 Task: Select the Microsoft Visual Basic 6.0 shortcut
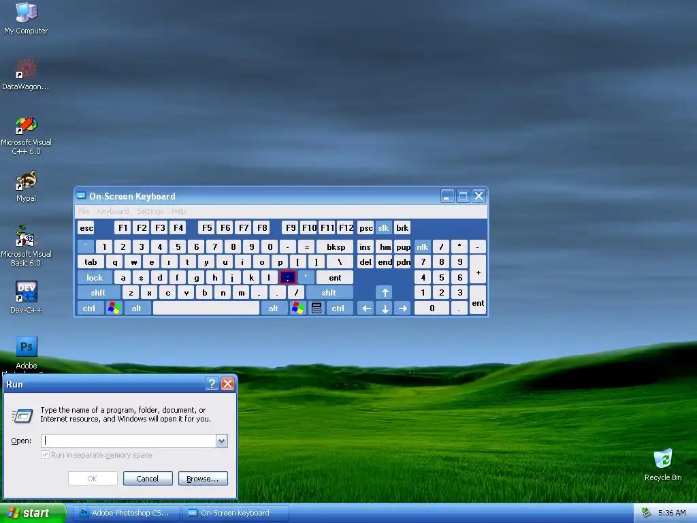tap(26, 246)
